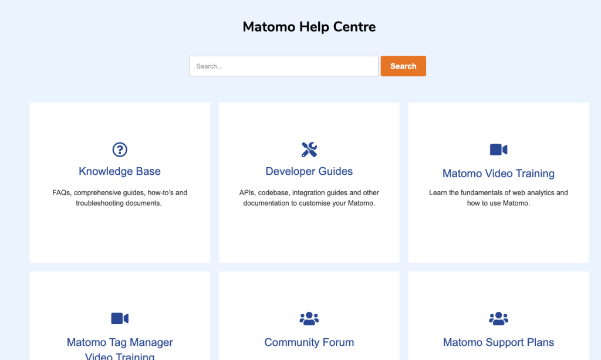This screenshot has width=601, height=360.
Task: Click the question mark icon above Knowledge Base
Action: [120, 150]
